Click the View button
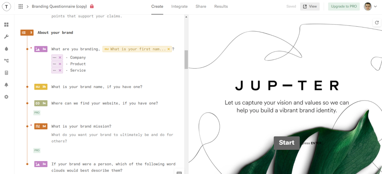 click(310, 6)
